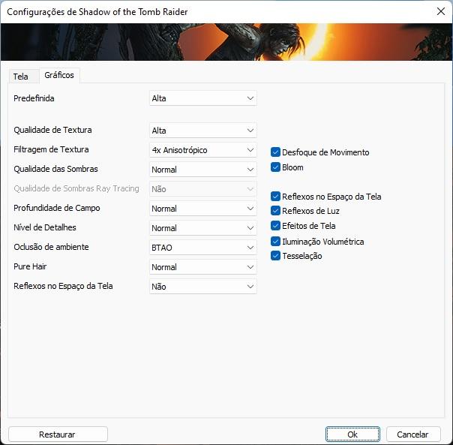
Task: Disable the Desfoque de Movimento checkbox
Action: coord(276,152)
